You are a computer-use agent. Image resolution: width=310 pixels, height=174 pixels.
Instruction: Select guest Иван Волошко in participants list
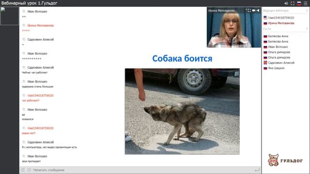click(278, 47)
